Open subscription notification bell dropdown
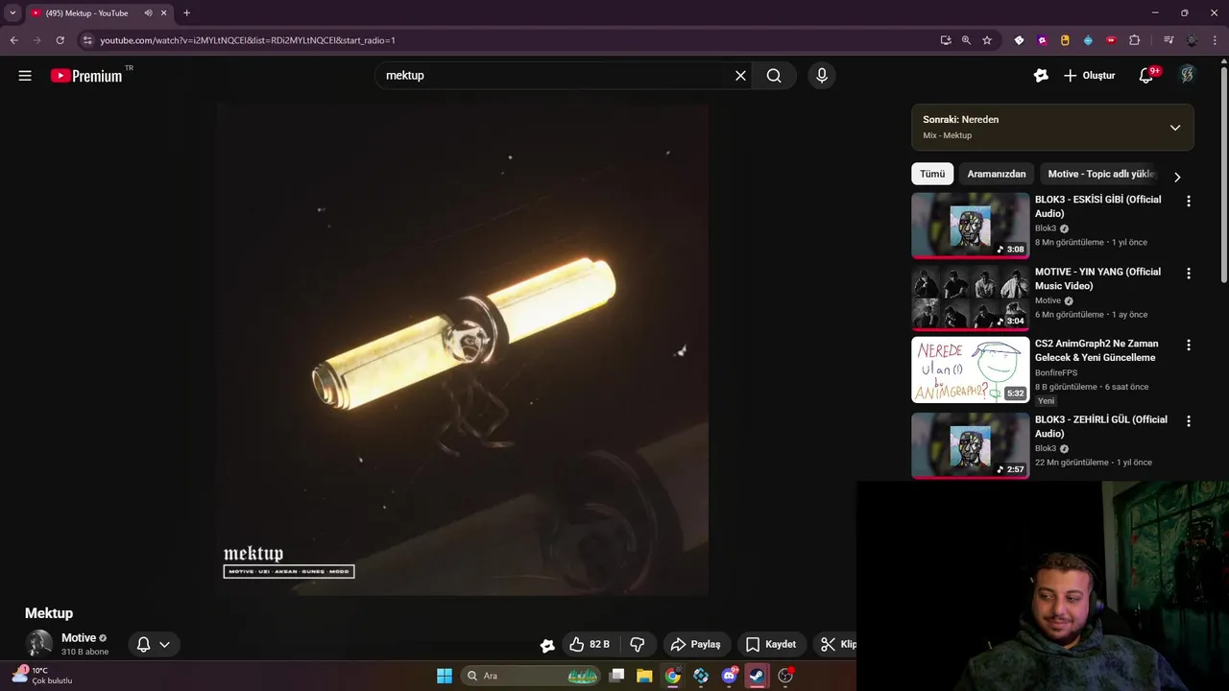Viewport: 1229px width, 691px height. pos(154,645)
